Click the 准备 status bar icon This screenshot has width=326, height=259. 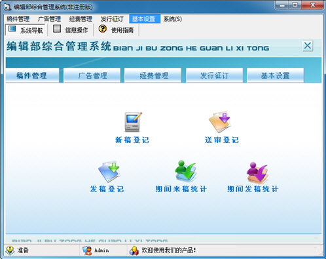[10, 250]
